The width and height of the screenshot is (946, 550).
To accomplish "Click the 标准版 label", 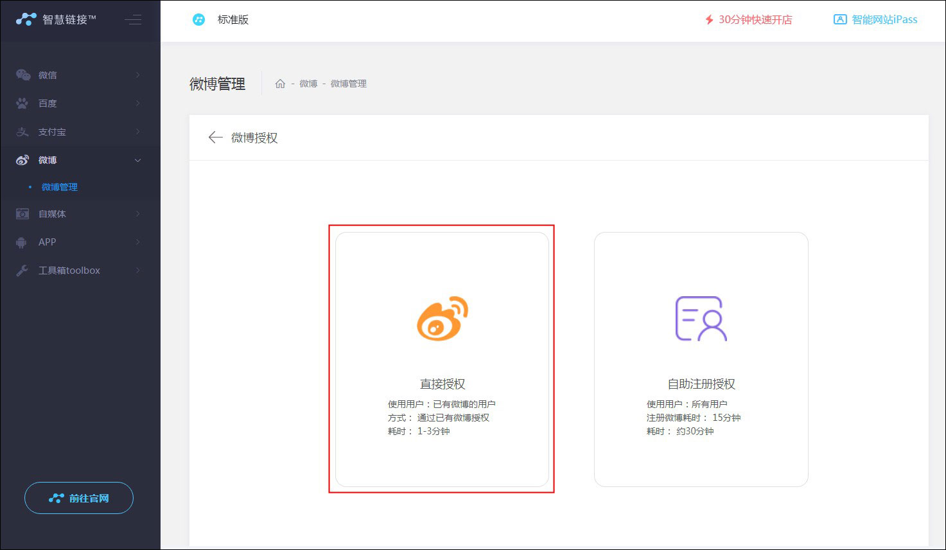I will (233, 20).
